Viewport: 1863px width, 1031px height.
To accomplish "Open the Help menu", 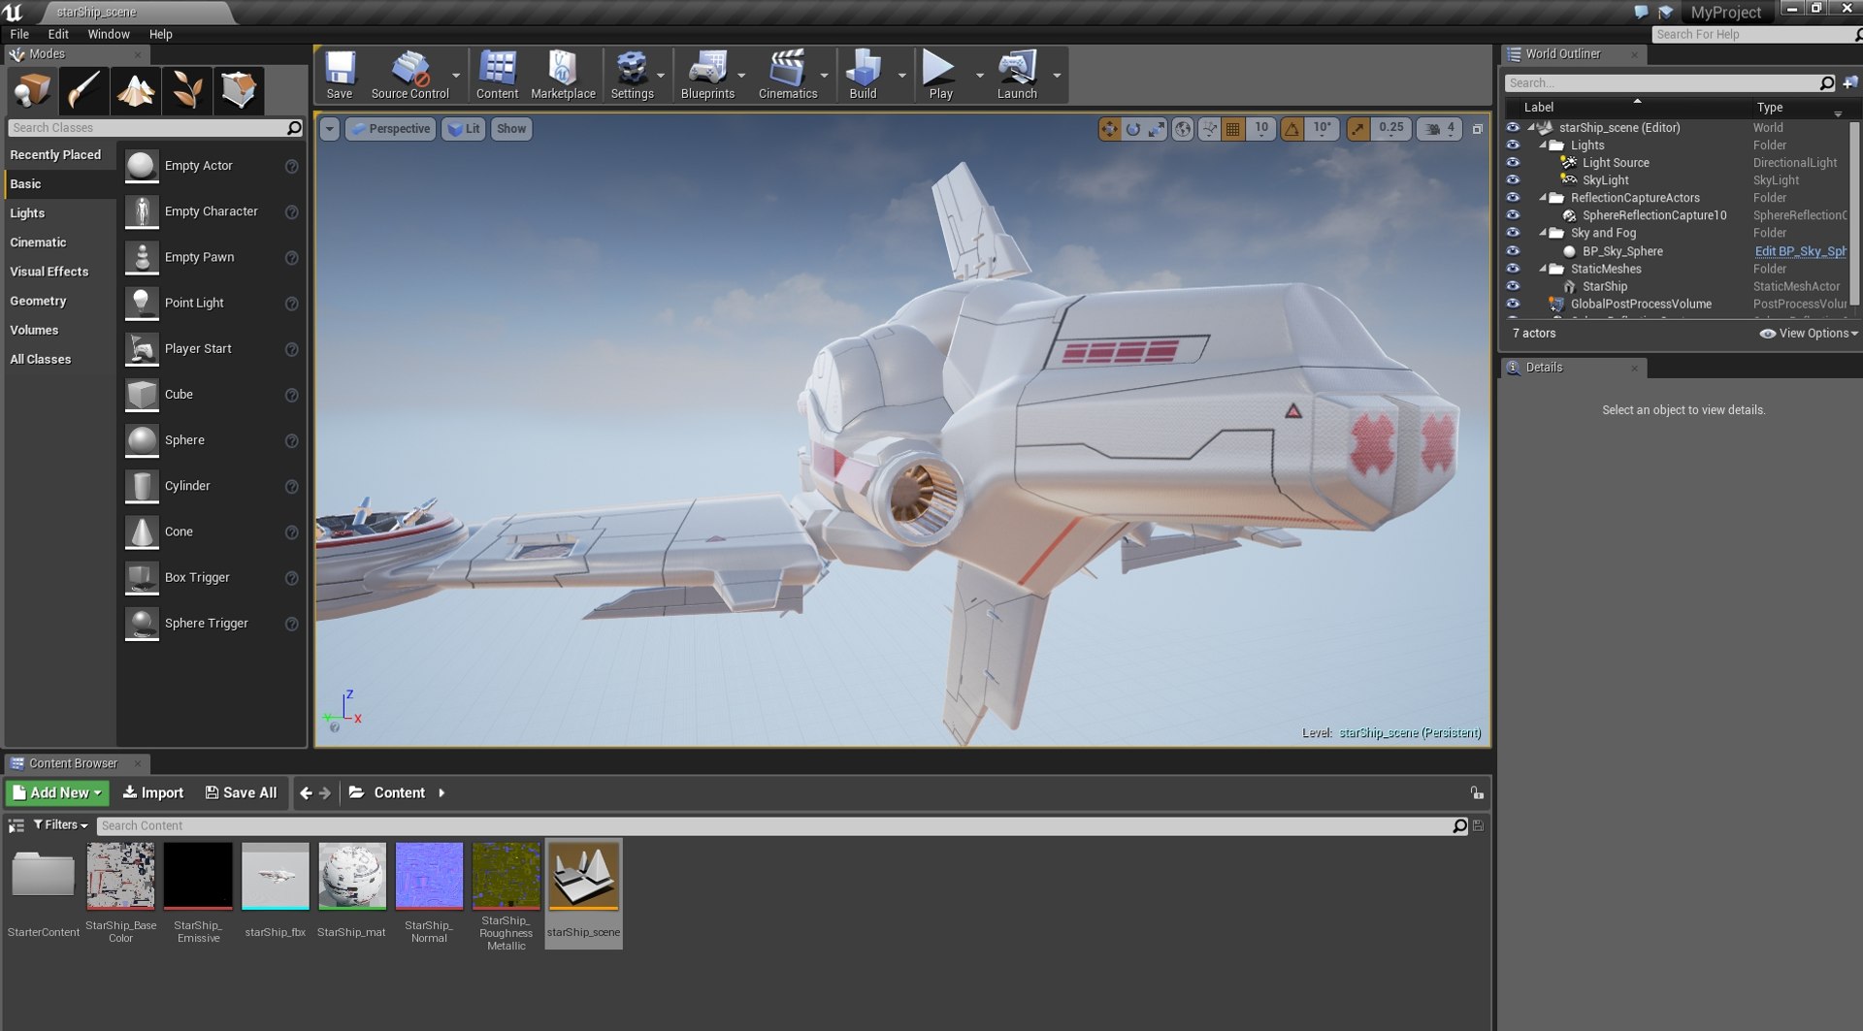I will coord(160,34).
